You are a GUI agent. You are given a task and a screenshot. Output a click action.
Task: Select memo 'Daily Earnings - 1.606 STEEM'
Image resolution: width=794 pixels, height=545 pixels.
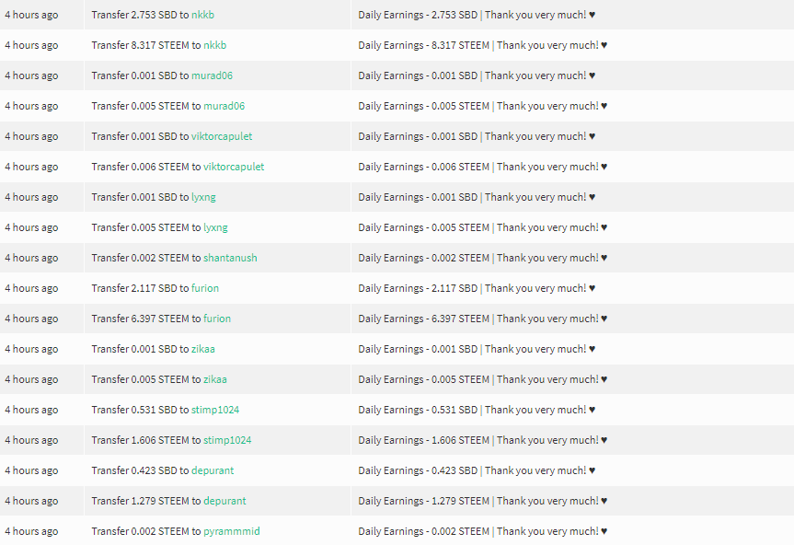coord(423,440)
